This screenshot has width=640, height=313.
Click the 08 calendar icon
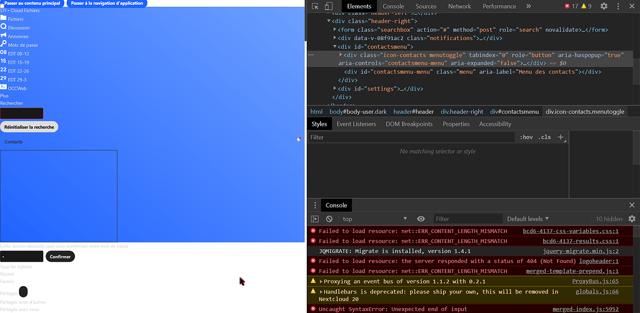point(3,52)
